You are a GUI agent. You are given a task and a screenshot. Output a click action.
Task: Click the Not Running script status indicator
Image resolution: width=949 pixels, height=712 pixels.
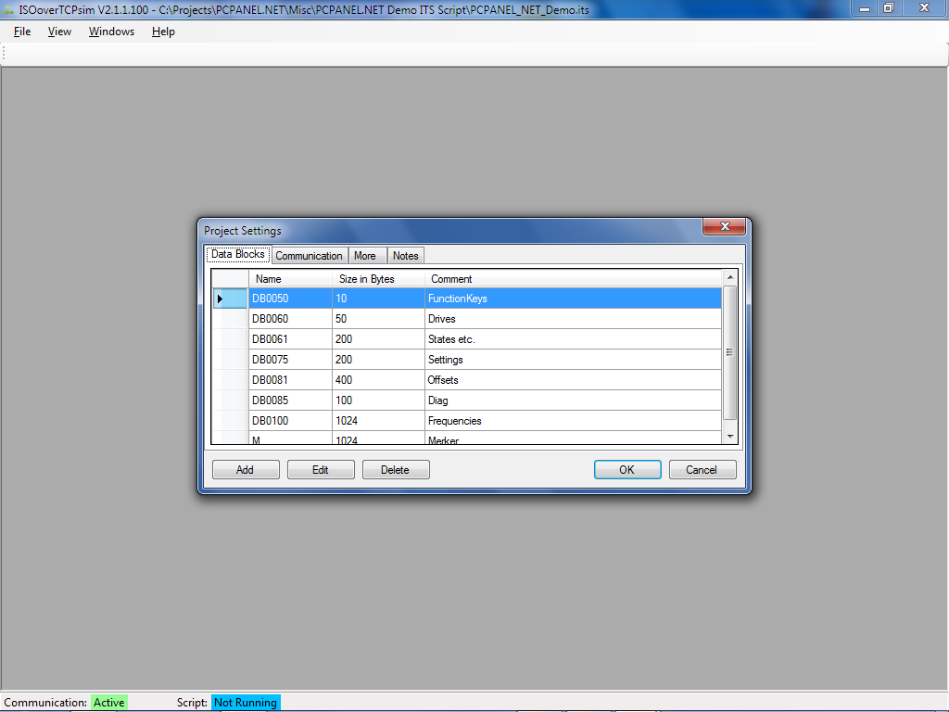click(245, 703)
